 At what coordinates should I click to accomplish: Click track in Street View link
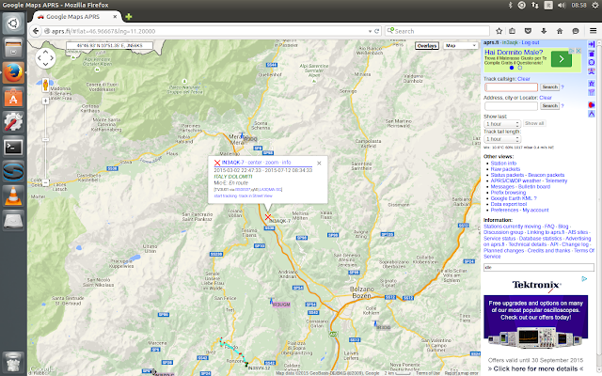pyautogui.click(x=255, y=196)
